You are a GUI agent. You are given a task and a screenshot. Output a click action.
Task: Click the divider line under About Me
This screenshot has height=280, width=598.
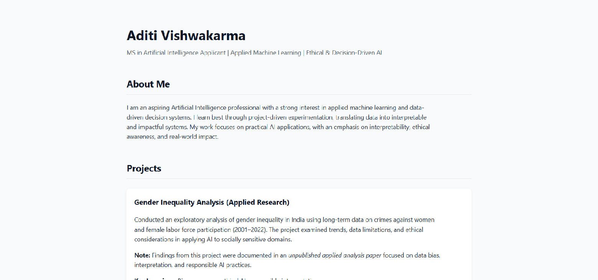coord(299,94)
